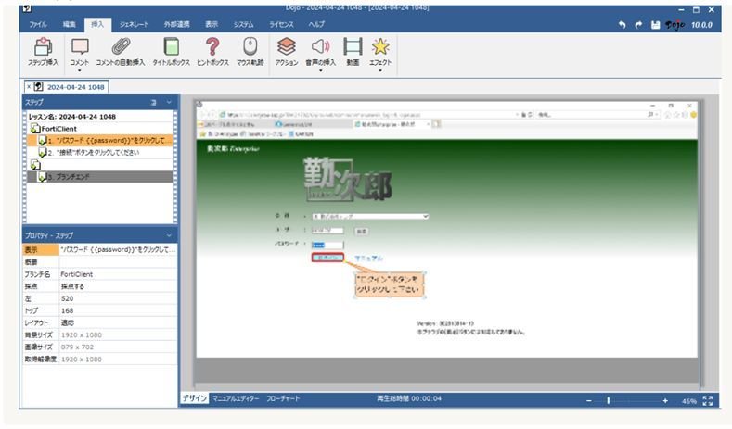Screen dimensions: 732x429
Task: Click the マニュアル link in capture
Action: click(368, 258)
